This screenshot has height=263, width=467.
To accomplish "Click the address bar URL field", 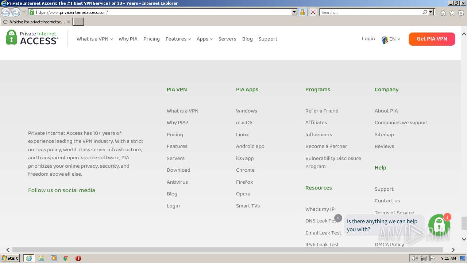I will pyautogui.click(x=163, y=12).
